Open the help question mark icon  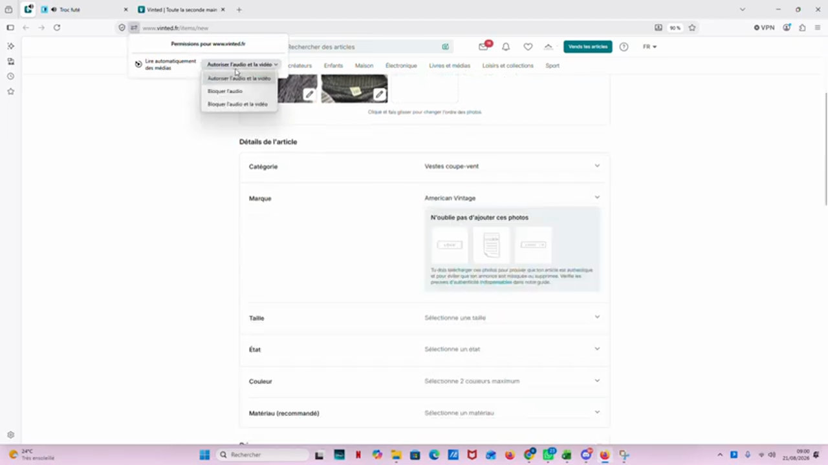click(x=624, y=46)
